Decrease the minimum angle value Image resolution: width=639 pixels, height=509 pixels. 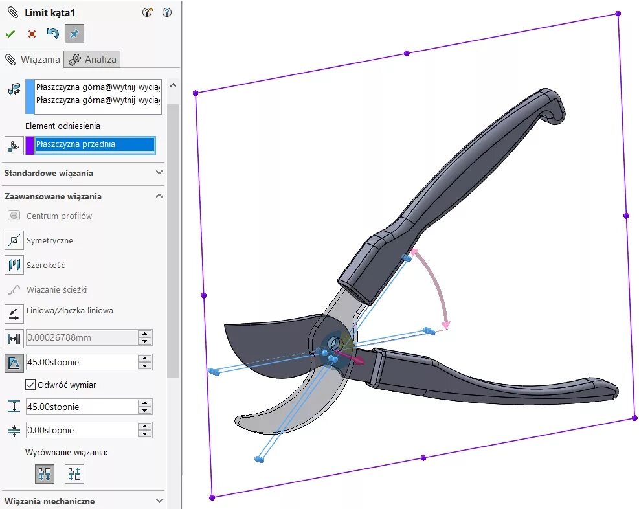(x=144, y=435)
